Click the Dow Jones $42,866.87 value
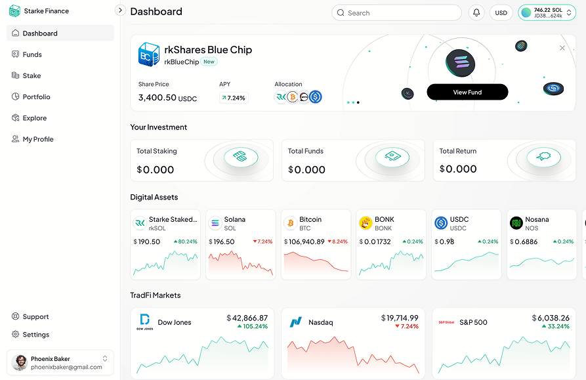The height and width of the screenshot is (380, 586). click(247, 318)
